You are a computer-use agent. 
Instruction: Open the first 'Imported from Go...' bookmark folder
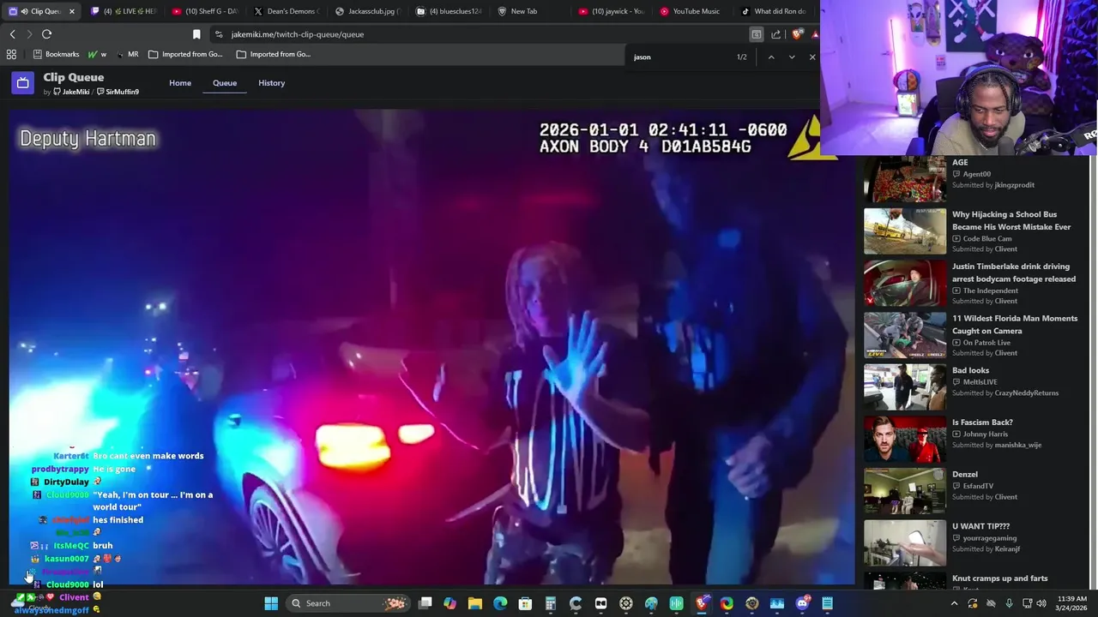click(185, 54)
